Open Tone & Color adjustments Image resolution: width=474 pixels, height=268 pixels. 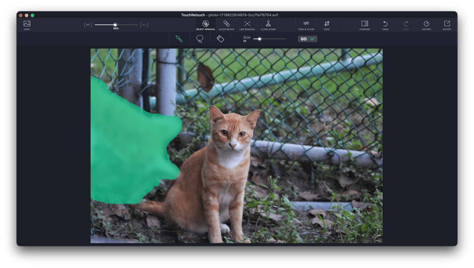(x=306, y=25)
